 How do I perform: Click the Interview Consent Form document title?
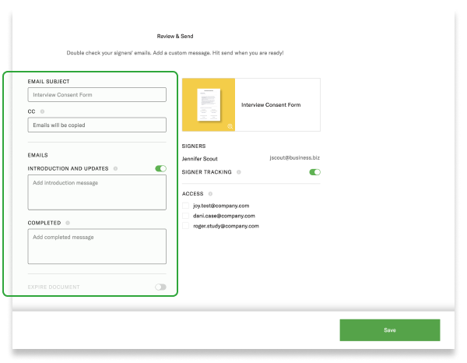point(271,105)
